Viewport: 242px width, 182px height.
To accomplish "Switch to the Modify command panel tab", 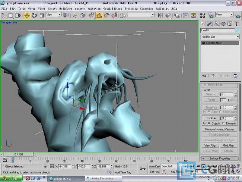I will tap(209, 24).
